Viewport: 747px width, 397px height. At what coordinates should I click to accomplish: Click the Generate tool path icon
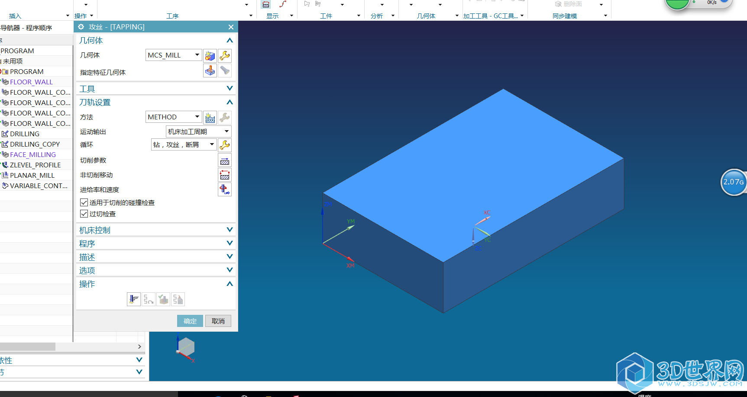[x=134, y=299]
